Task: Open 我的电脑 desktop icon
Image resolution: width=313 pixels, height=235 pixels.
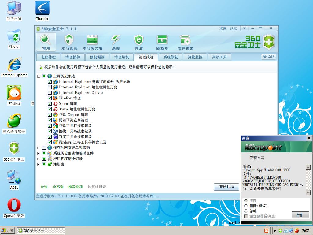Action: click(x=14, y=11)
